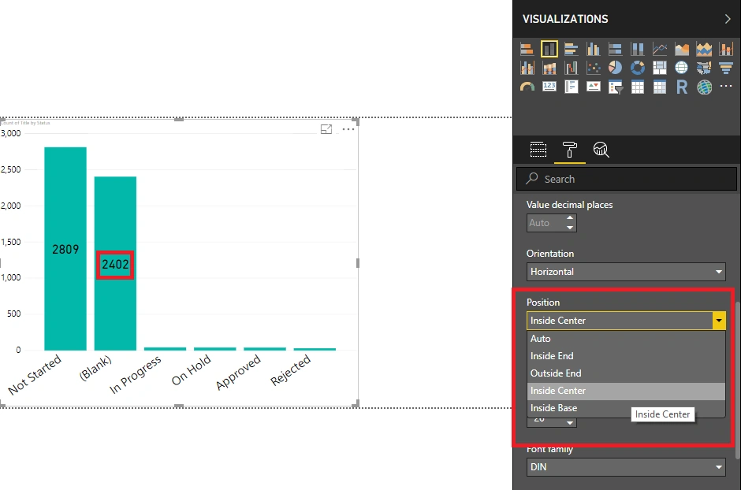Collapse the Visualizations pane with chevron
Screen dimensions: 741x490
point(728,19)
